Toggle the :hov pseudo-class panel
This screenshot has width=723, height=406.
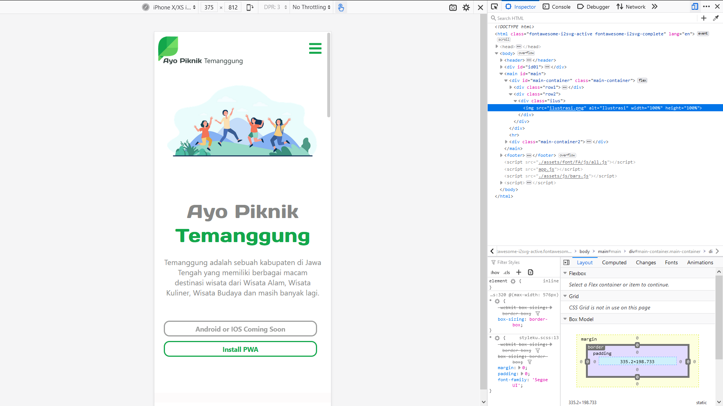(x=495, y=273)
